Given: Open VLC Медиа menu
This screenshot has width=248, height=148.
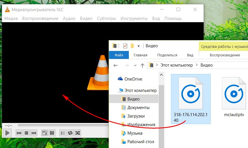Looking at the screenshot, I should coord(11,18).
